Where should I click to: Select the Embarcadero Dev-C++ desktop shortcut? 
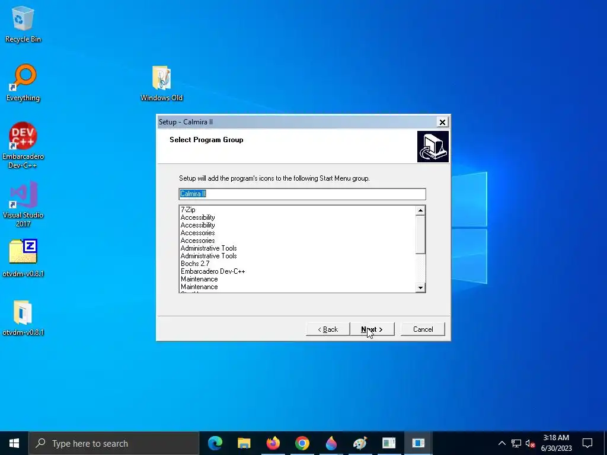point(23,146)
